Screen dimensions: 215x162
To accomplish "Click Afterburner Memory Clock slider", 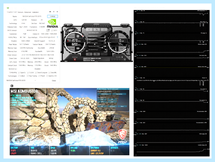I will [x=97, y=48].
